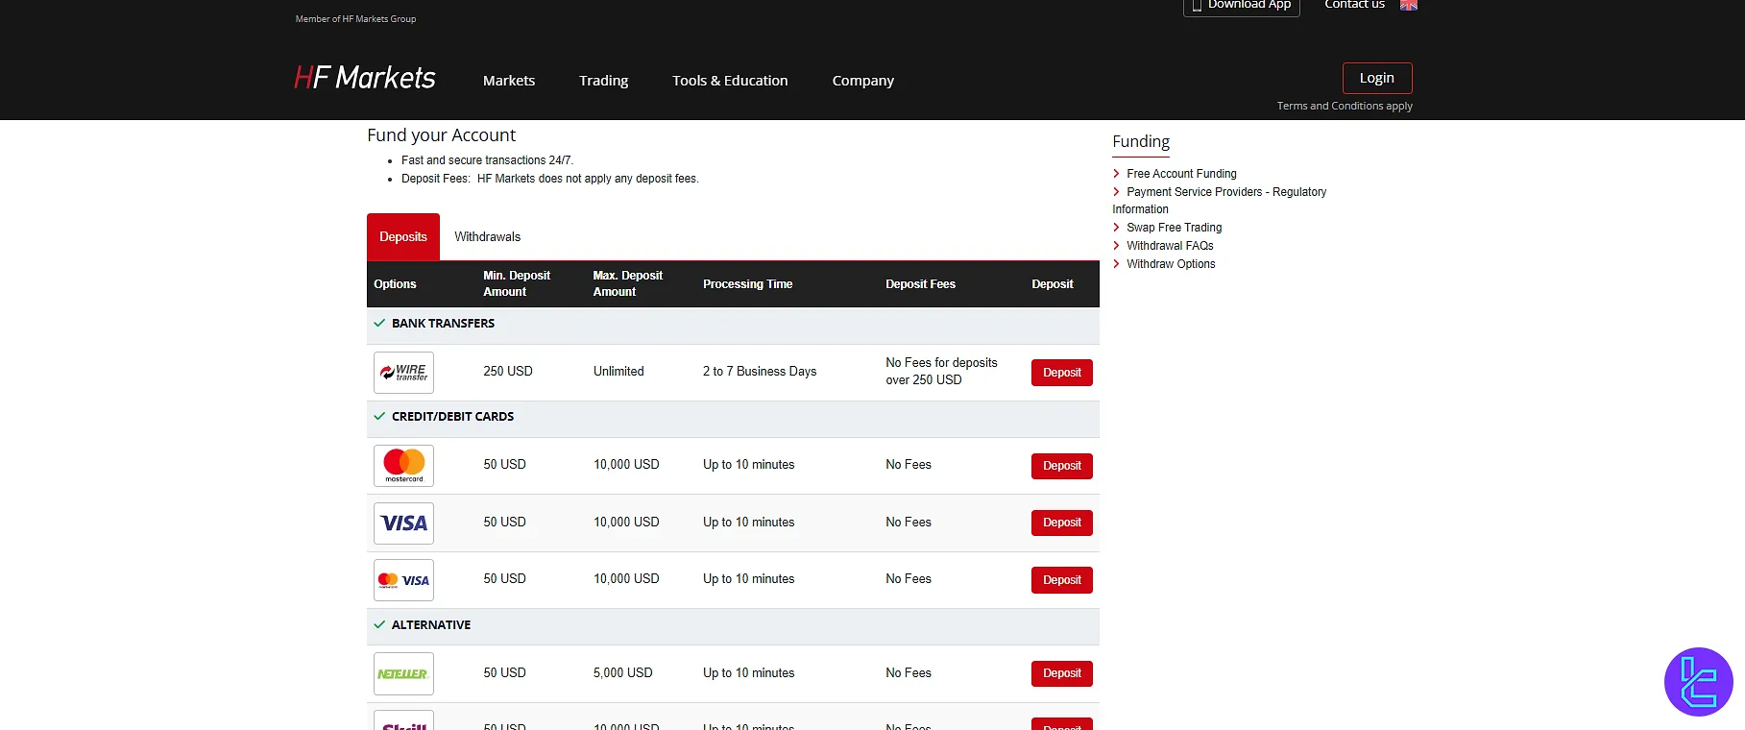Click Deposit button for Neteller
The height and width of the screenshot is (730, 1745).
(x=1062, y=673)
